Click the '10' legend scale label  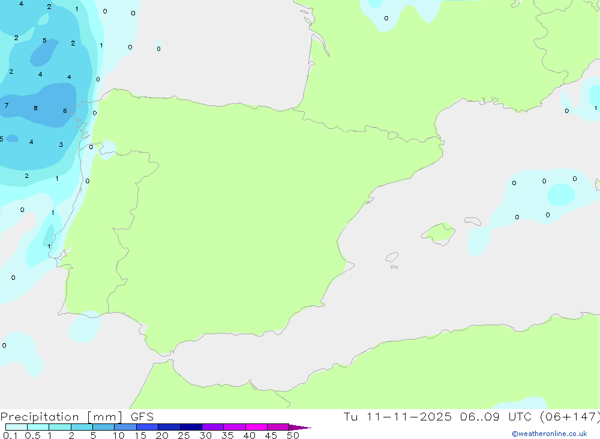coord(119,435)
